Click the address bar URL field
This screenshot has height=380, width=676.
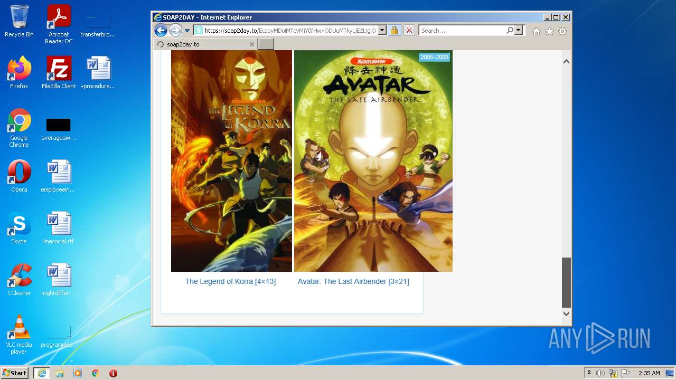click(290, 31)
